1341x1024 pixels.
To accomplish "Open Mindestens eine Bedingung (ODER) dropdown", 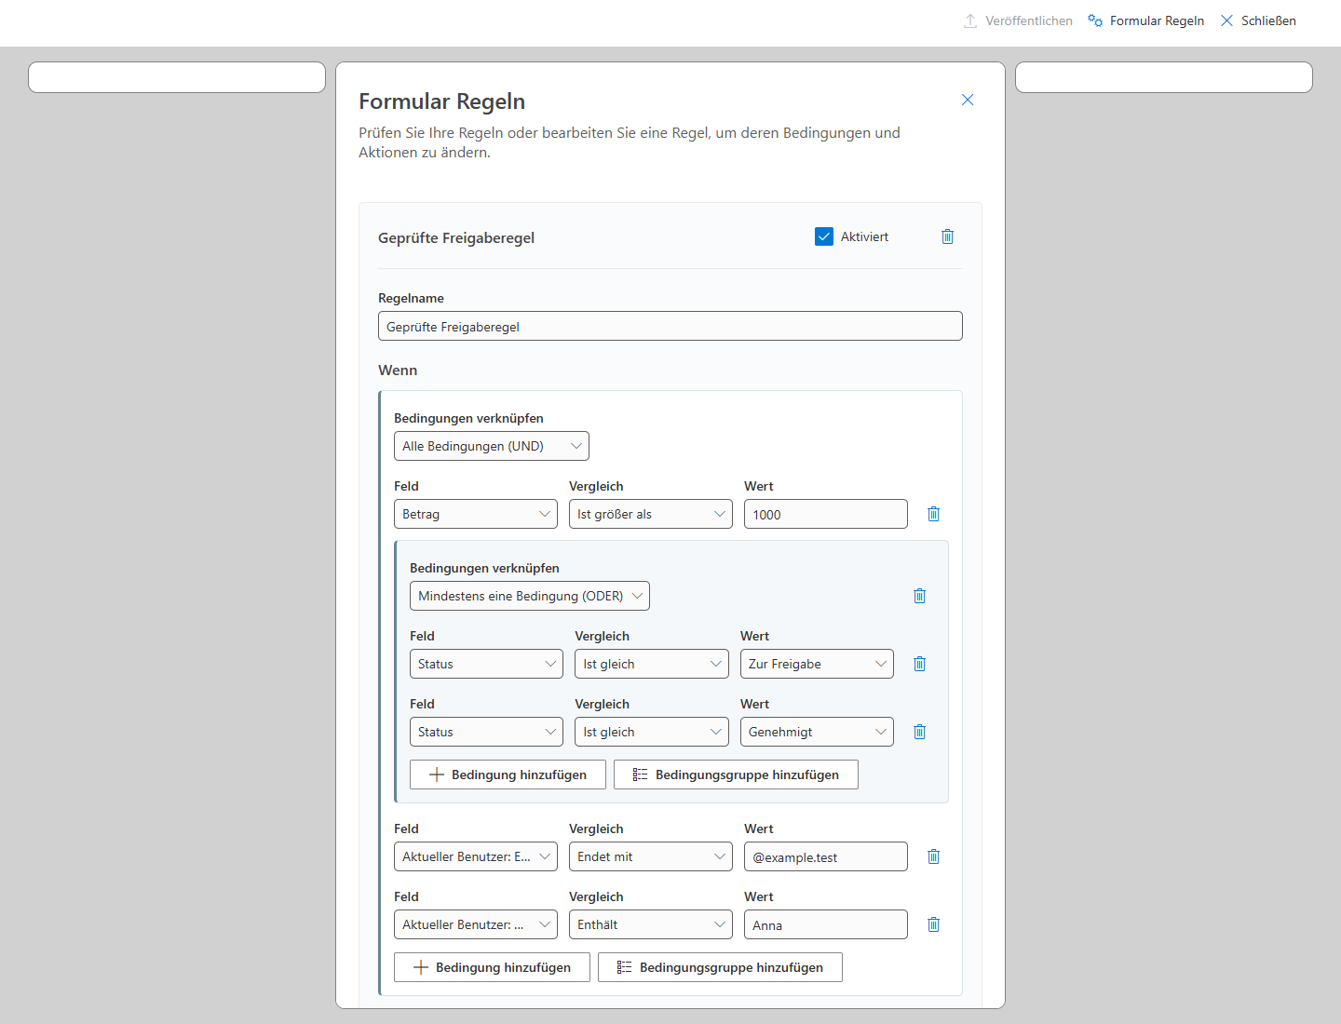I will tap(530, 596).
